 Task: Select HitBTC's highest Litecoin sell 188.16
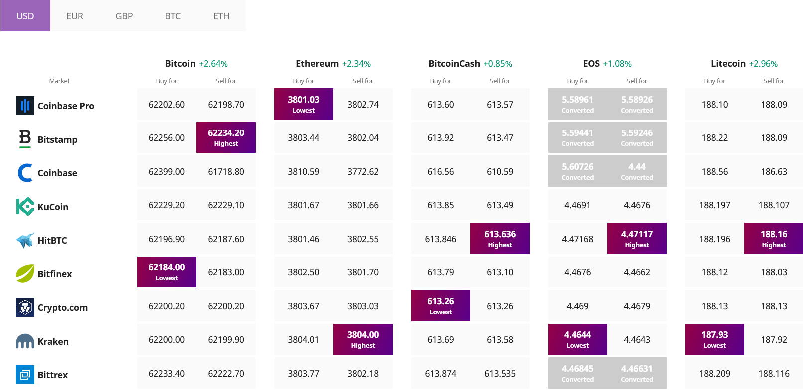[x=774, y=239]
